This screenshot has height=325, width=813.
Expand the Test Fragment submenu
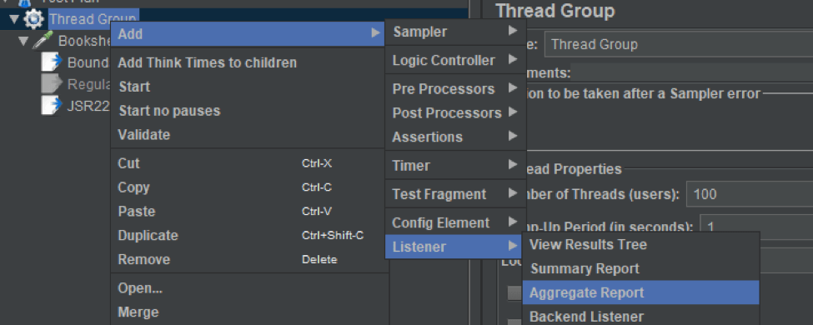coord(455,194)
